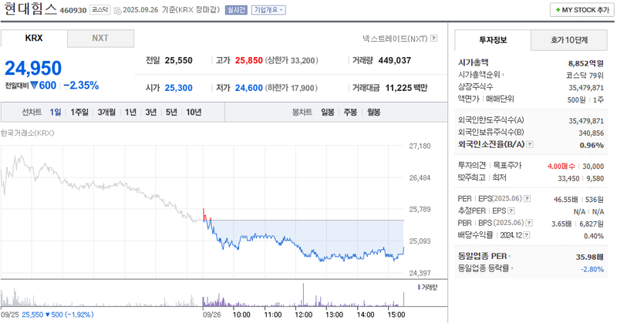Click the 저가 value 24,600

pos(248,88)
